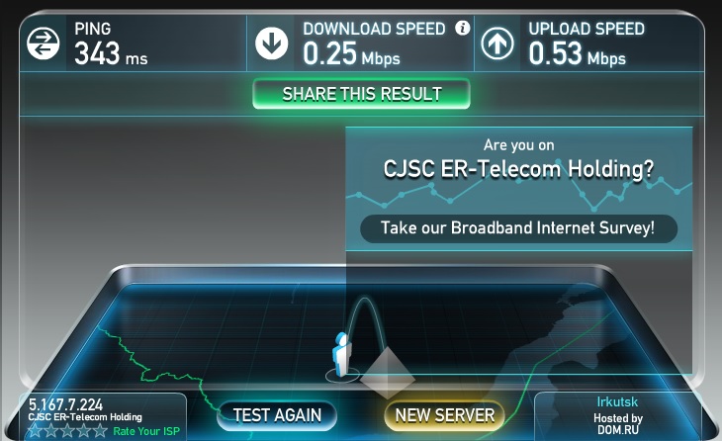
Task: Click the ping bidirectional arrows icon
Action: pyautogui.click(x=43, y=44)
